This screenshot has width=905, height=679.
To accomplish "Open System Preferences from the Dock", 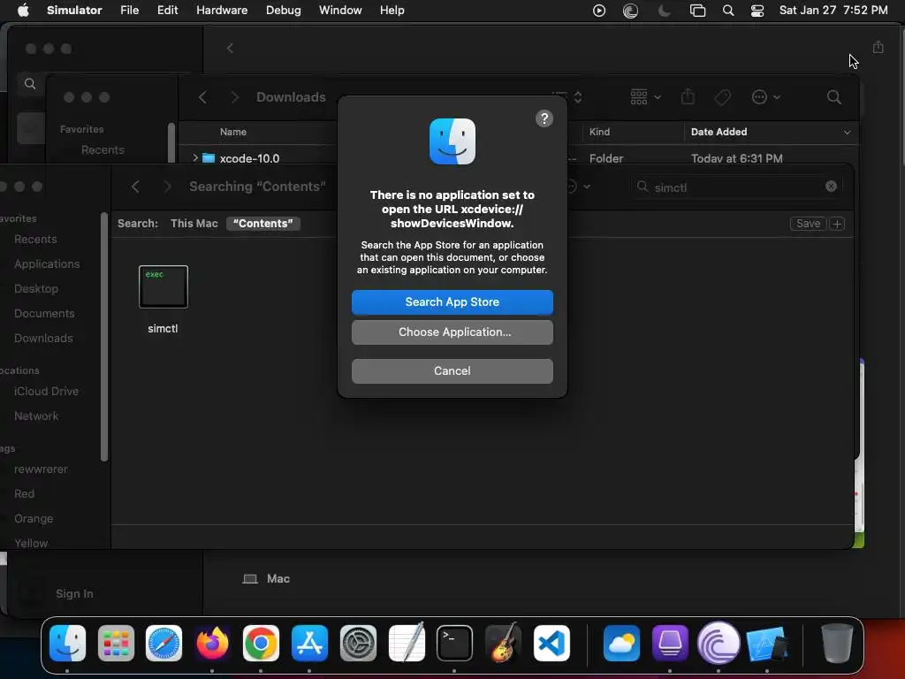I will (x=358, y=643).
